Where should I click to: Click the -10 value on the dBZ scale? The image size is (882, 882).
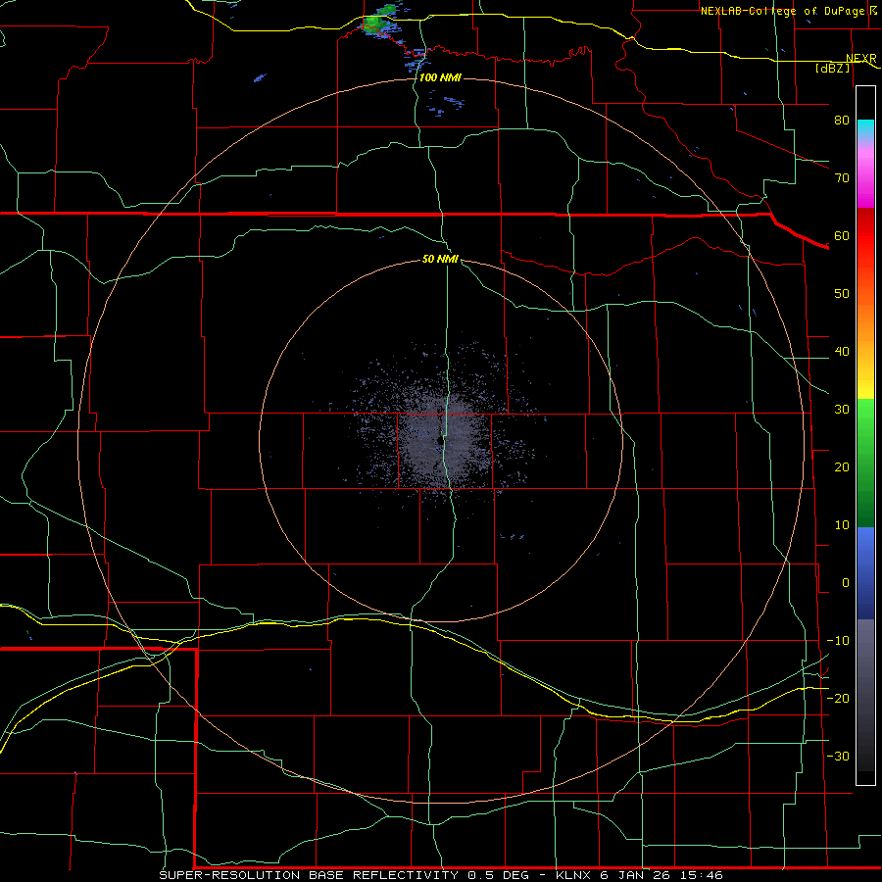838,641
